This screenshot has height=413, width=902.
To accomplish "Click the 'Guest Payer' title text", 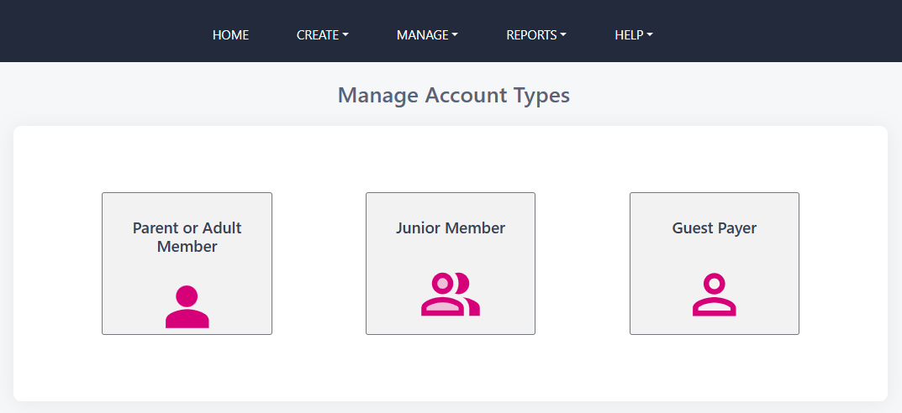I will [715, 228].
